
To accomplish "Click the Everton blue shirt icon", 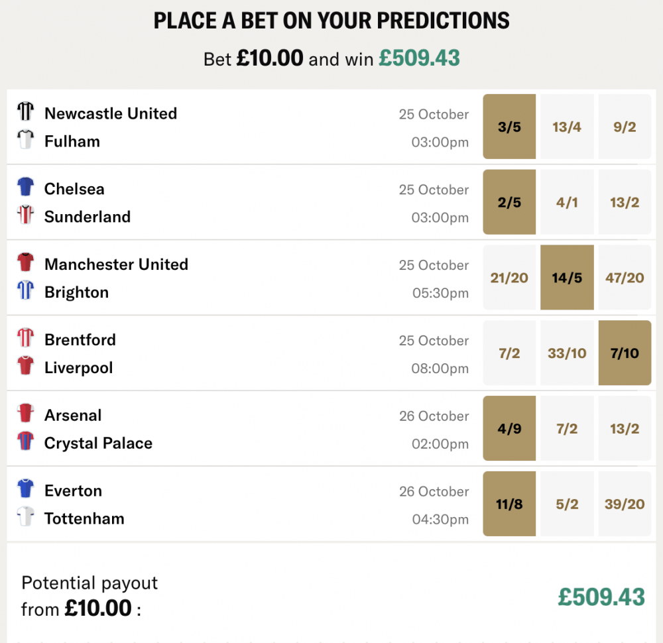I will click(25, 489).
